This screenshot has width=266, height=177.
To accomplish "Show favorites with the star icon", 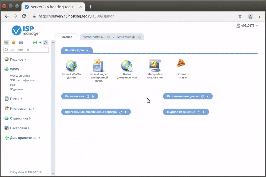I will coord(14,42).
